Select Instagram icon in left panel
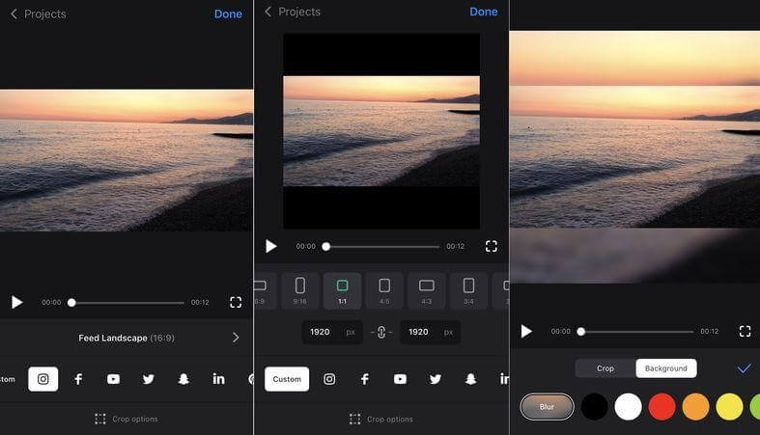760x435 pixels. 43,379
